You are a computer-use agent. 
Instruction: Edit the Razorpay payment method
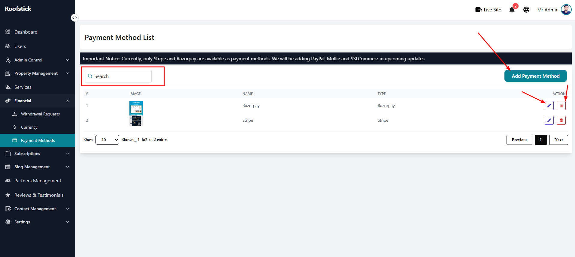(x=549, y=106)
